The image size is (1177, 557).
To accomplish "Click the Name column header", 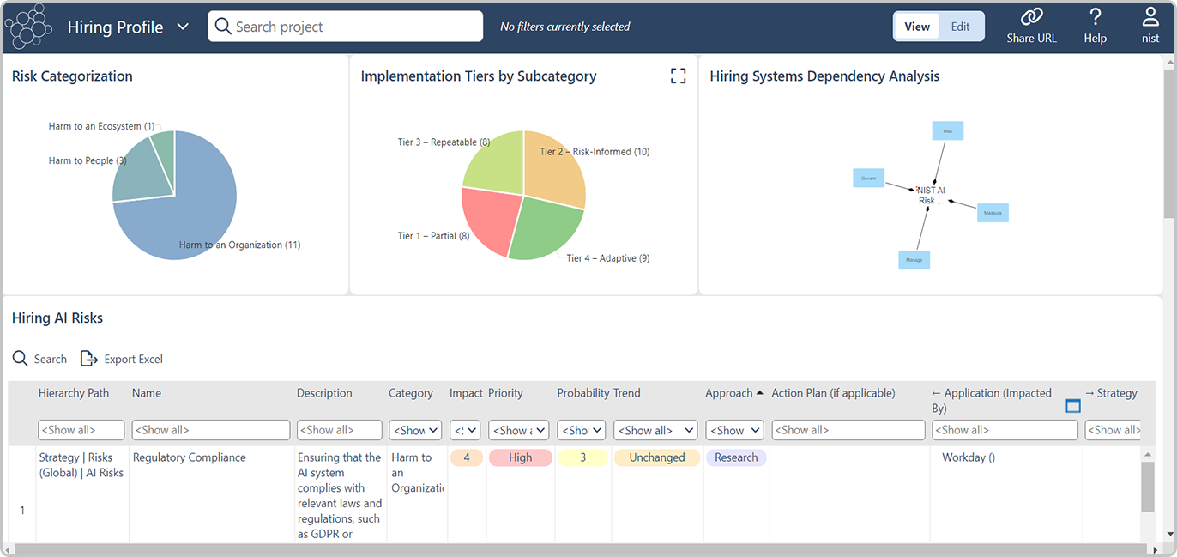I will point(147,393).
